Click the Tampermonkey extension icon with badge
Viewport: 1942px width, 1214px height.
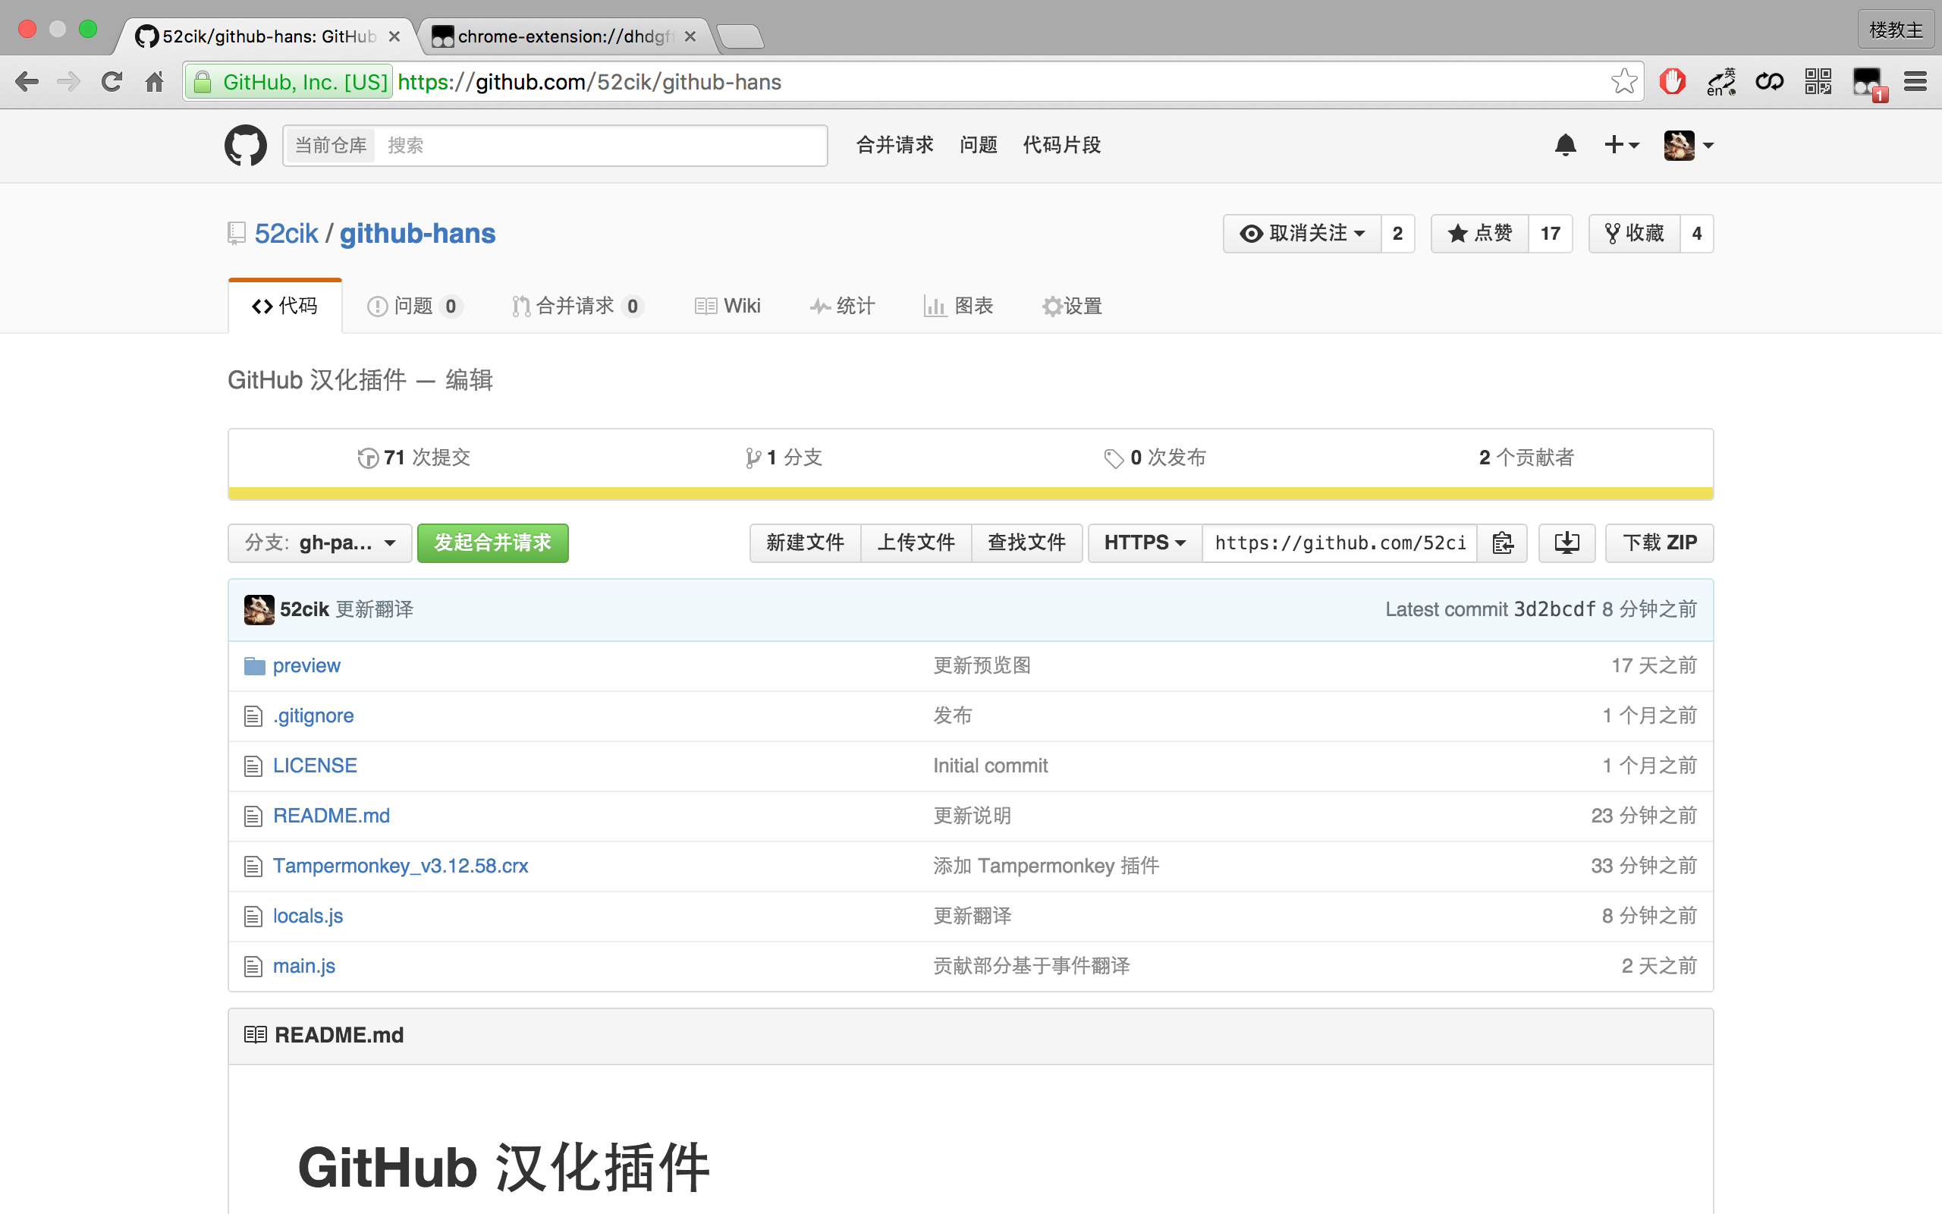pyautogui.click(x=1869, y=83)
